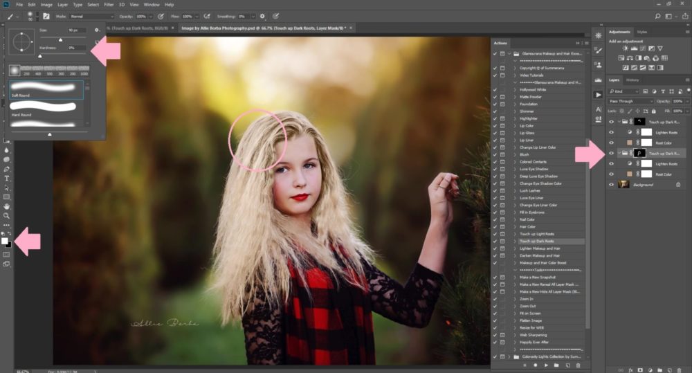Toggle the brush settings panel icon in options bar
Viewport: 692px width, 373px height.
point(46,17)
